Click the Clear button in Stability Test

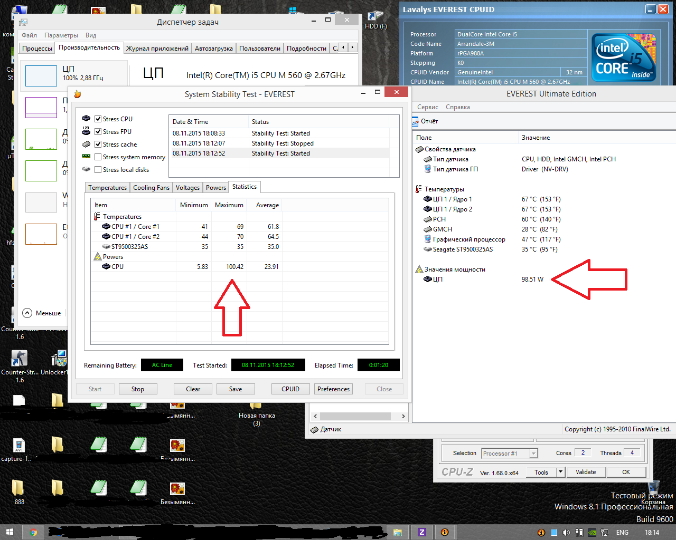pos(193,389)
